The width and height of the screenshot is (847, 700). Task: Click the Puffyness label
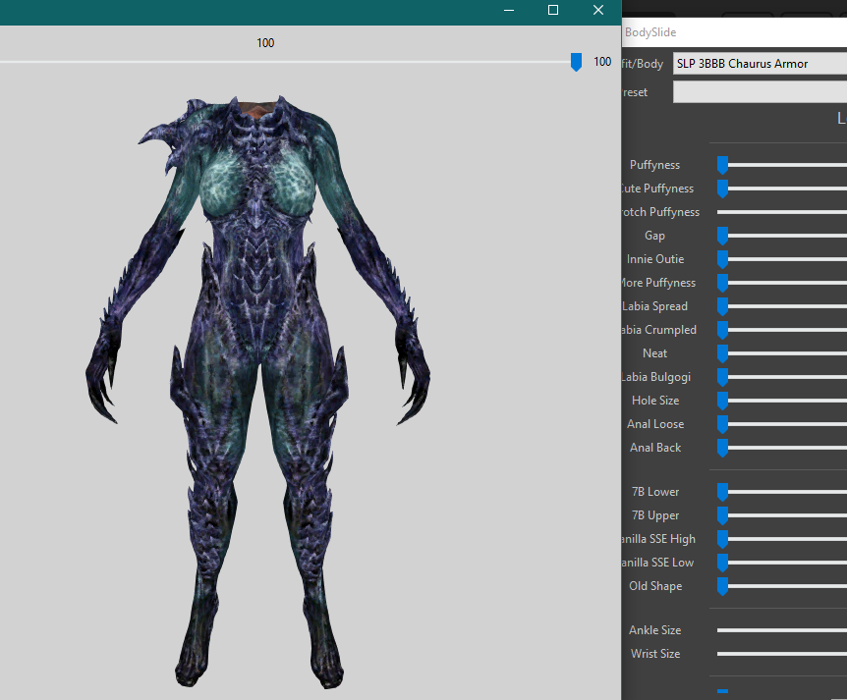tap(654, 165)
